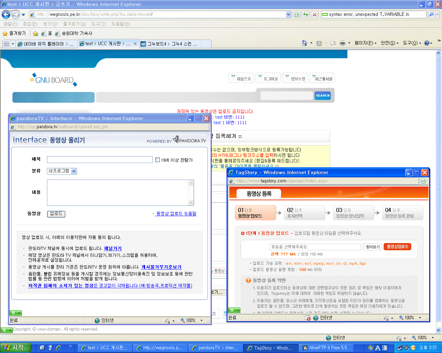Screen dimensions: 442x353
Task: Open the 보기(V) menu
Action: click(50, 24)
